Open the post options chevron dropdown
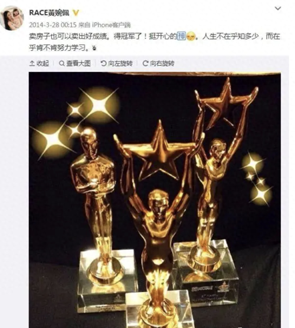The height and width of the screenshot is (328, 295). pos(278,8)
